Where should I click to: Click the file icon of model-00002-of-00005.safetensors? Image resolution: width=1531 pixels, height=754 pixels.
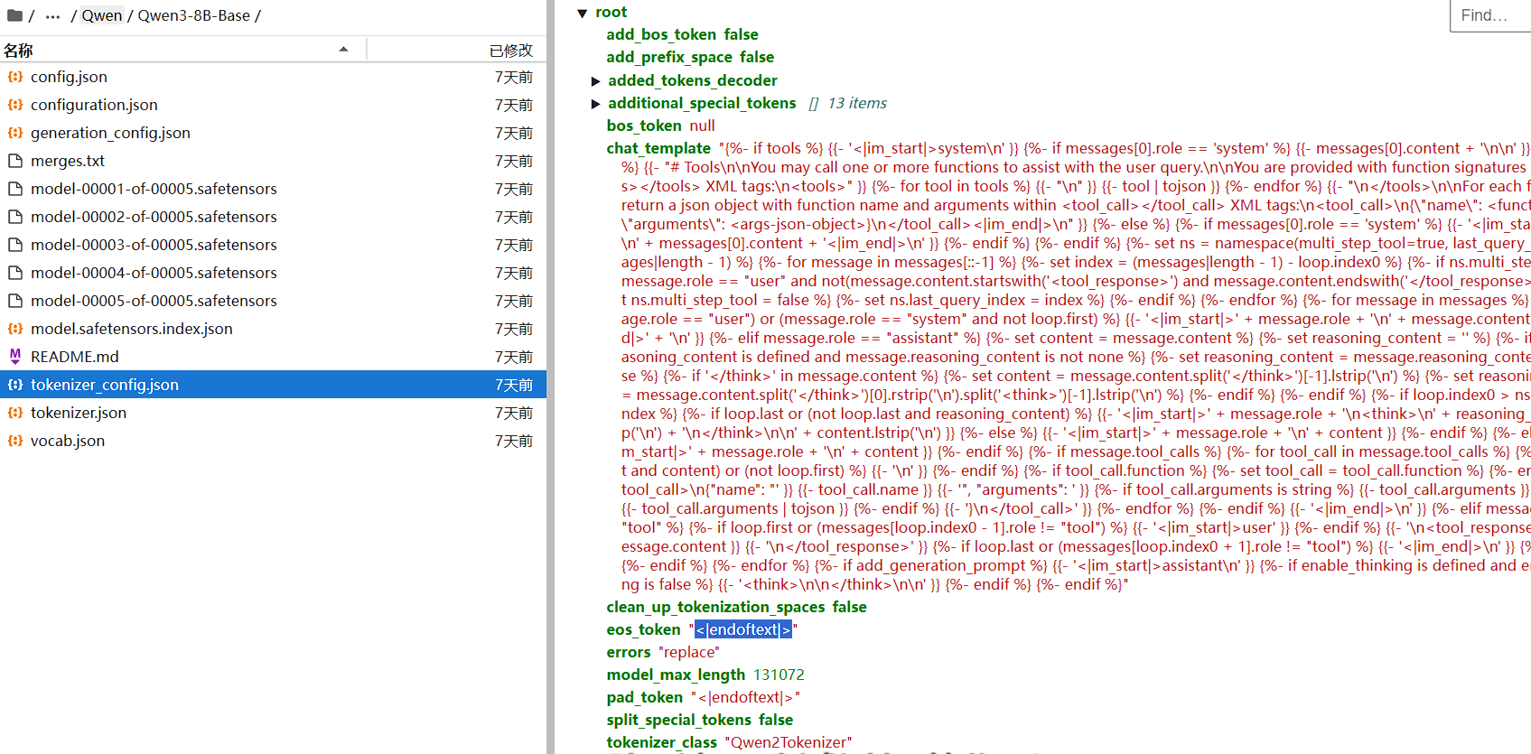(x=15, y=217)
